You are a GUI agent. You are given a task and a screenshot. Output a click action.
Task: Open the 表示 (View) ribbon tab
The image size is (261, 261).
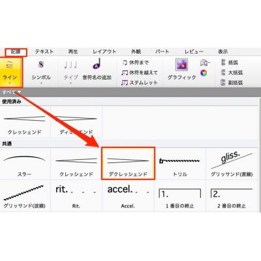coord(223,52)
